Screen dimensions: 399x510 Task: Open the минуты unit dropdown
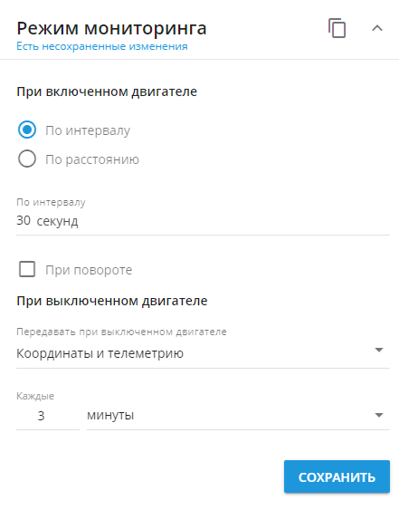point(238,416)
